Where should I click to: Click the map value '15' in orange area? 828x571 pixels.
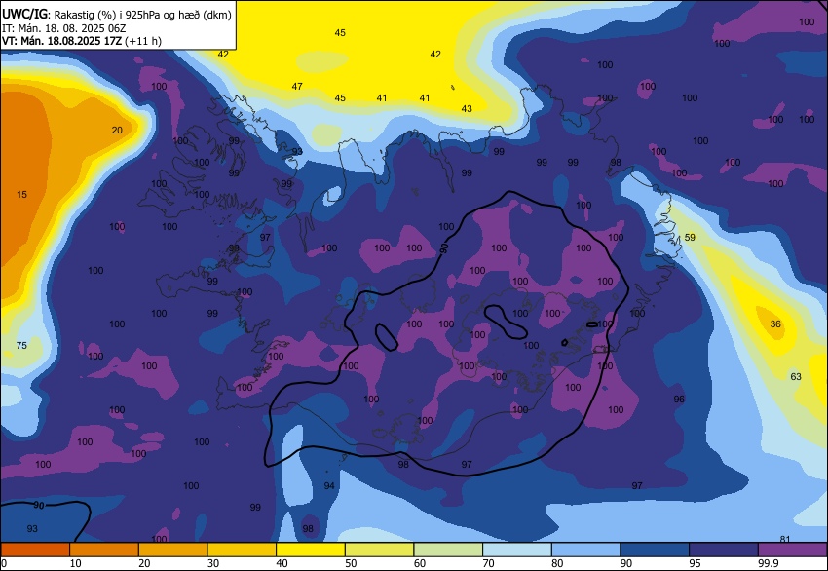tap(21, 194)
